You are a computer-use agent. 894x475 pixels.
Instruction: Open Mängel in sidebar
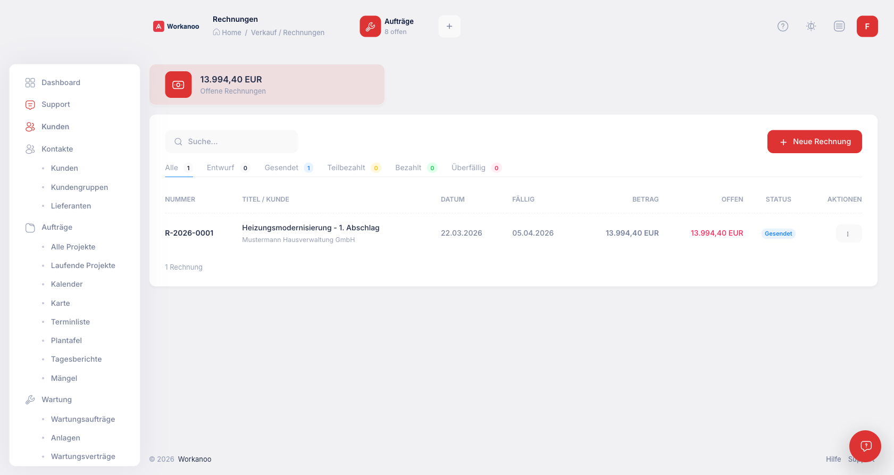64,378
